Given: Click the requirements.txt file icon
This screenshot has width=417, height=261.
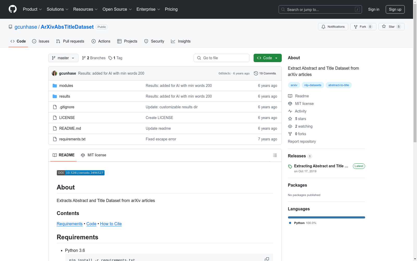Looking at the screenshot, I should tap(55, 139).
